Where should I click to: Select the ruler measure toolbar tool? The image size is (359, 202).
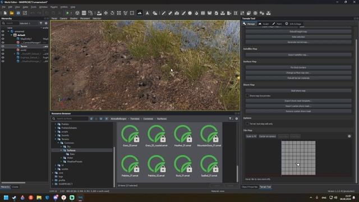(170, 13)
